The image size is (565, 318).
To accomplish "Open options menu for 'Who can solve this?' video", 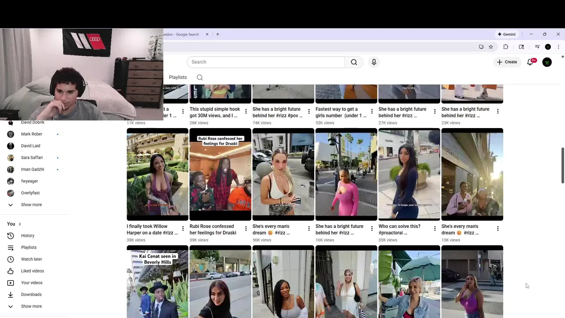I will point(435,229).
